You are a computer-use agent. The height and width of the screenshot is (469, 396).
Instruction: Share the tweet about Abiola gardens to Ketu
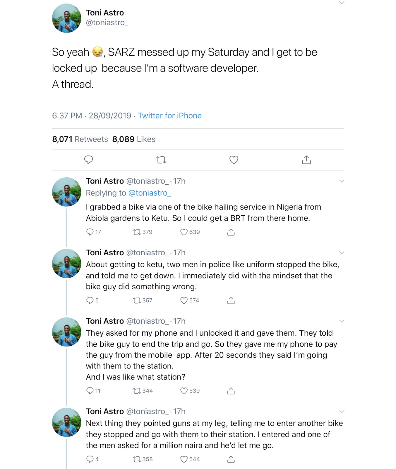(x=231, y=232)
